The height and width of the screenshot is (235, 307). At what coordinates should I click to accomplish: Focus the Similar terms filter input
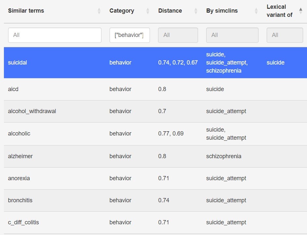click(x=55, y=35)
